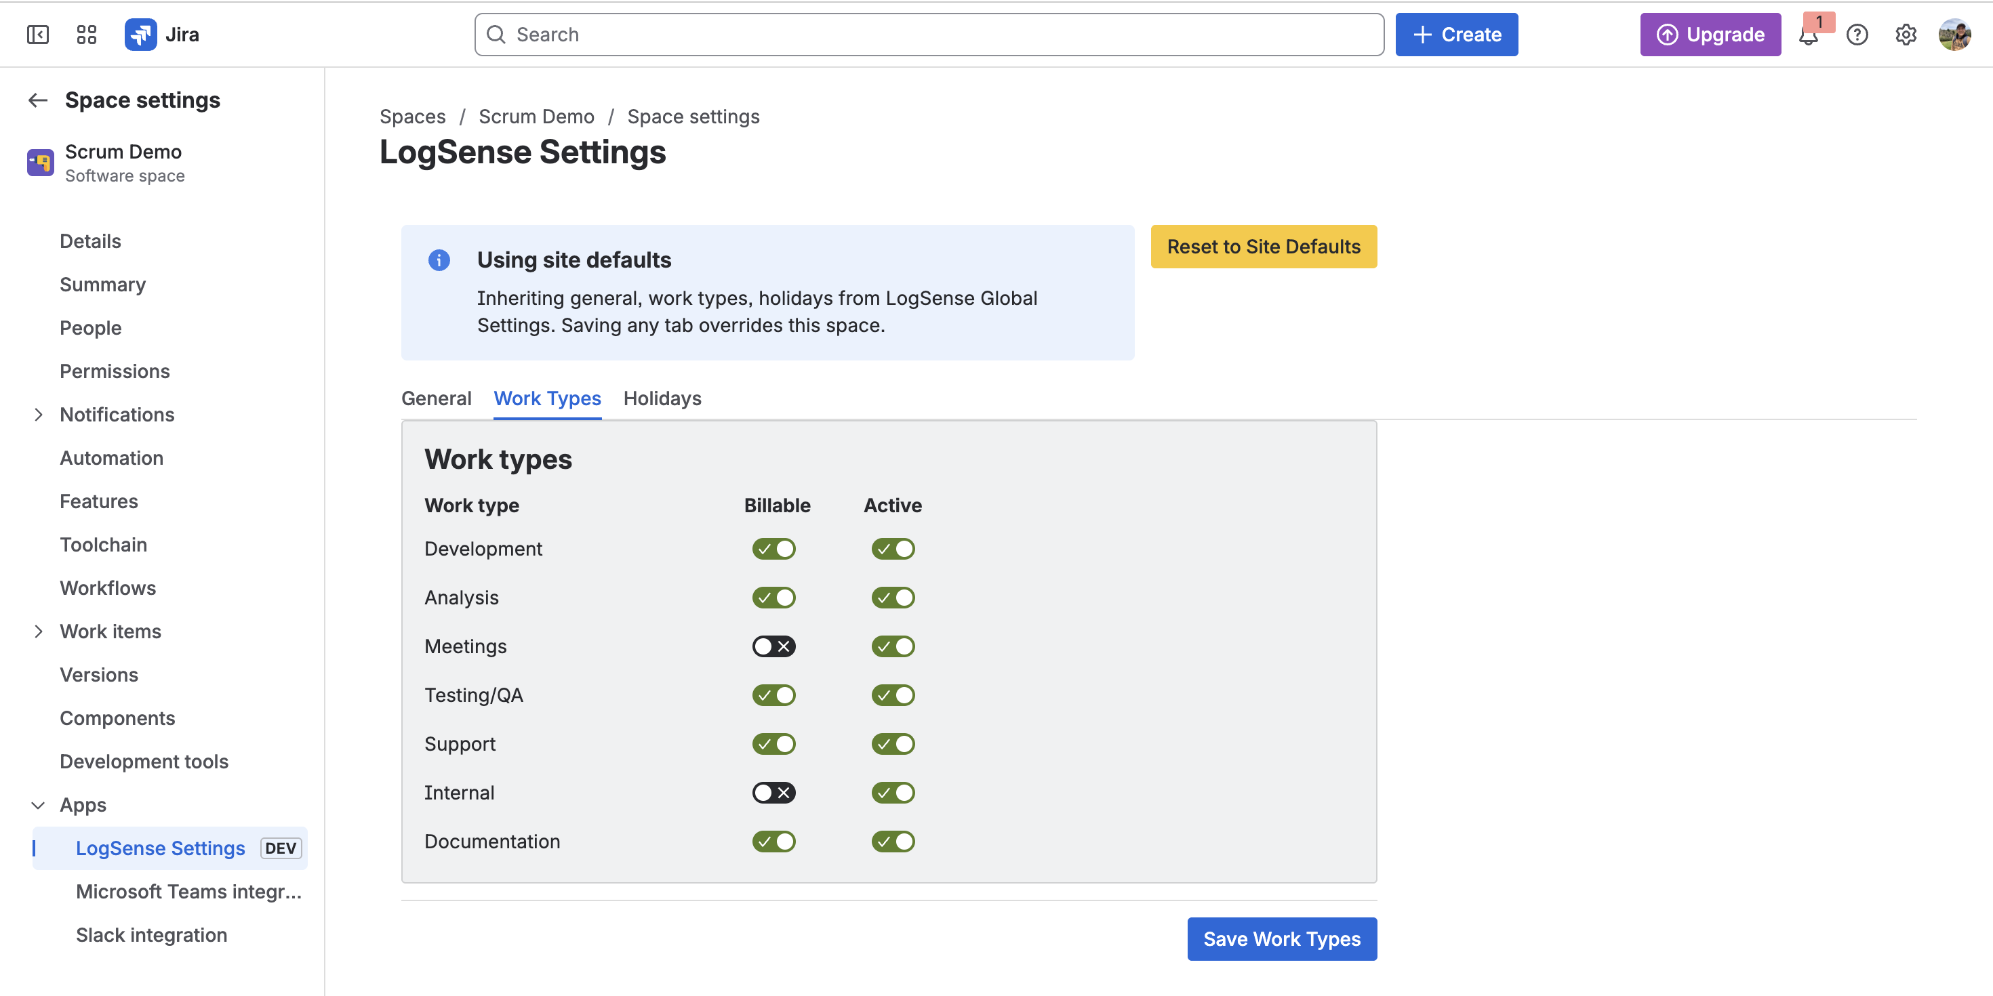Screen dimensions: 1993x996
Task: Click the info icon in the site defaults banner
Action: (439, 260)
